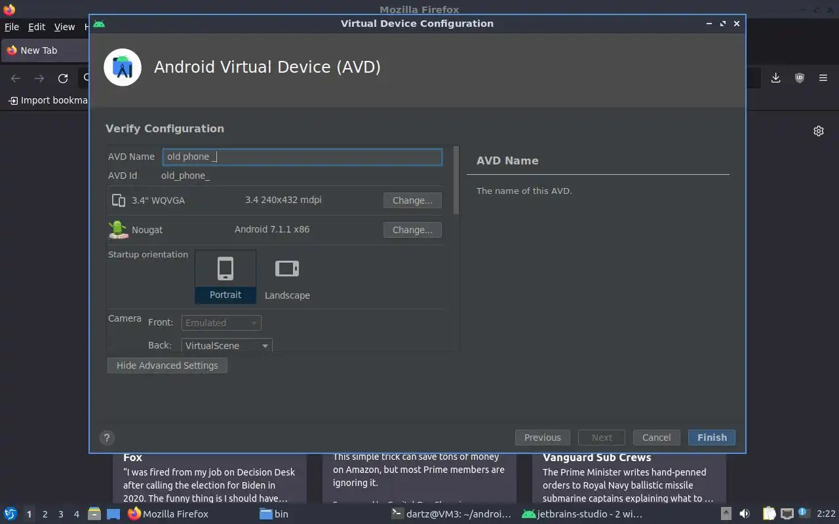Viewport: 839px width, 524px height.
Task: Click the disabled Next button
Action: 602,438
